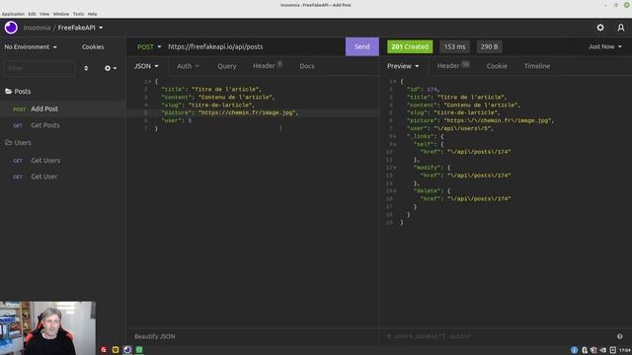Click the response filter help icon

619,336
